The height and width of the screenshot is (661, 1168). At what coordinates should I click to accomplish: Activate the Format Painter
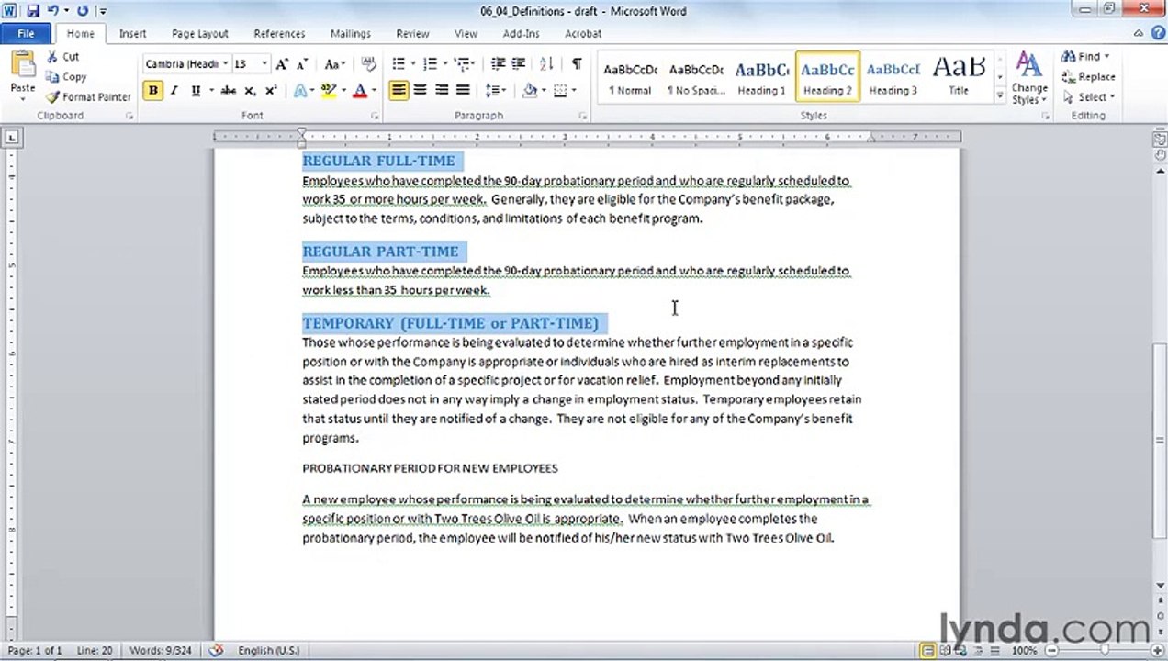[88, 96]
